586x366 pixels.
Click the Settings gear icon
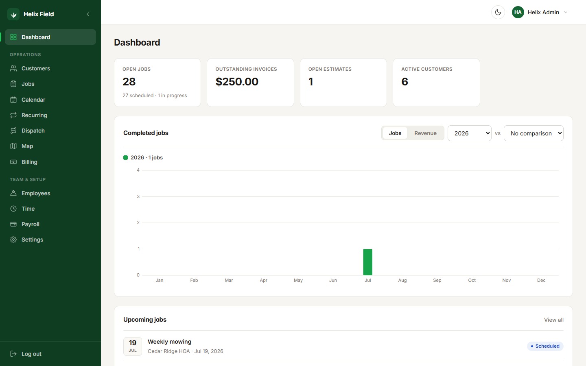point(13,240)
